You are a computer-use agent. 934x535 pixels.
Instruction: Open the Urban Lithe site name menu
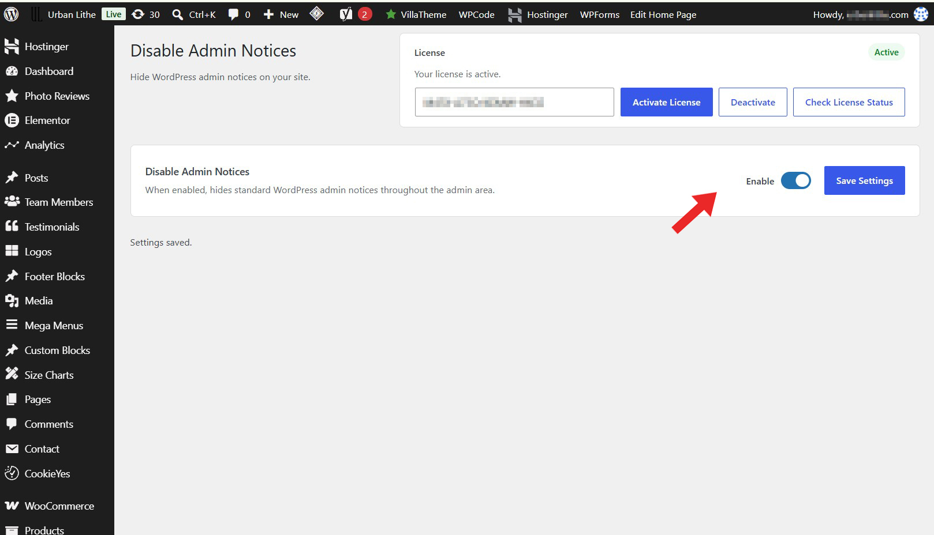click(x=72, y=14)
